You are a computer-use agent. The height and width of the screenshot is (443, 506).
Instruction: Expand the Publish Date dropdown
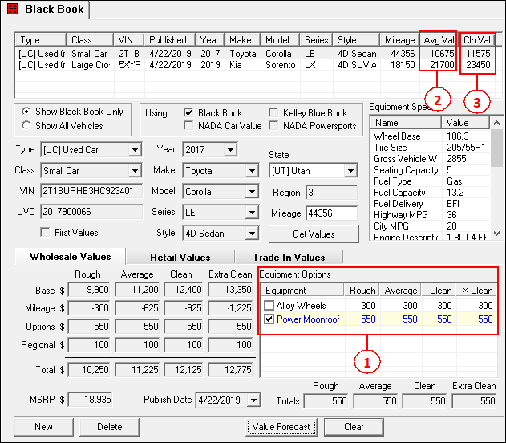pos(254,400)
